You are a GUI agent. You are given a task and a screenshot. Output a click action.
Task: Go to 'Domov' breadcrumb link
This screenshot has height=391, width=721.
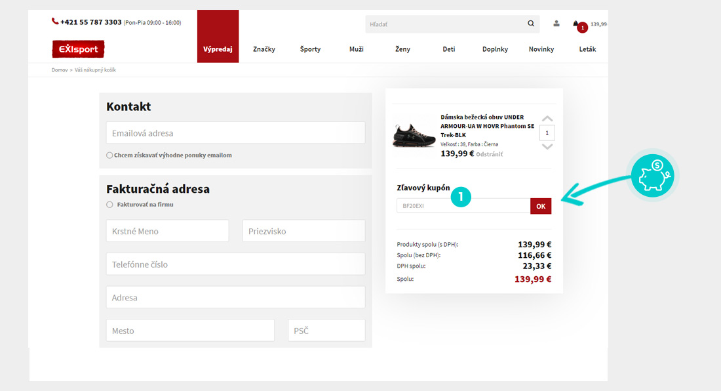(x=59, y=70)
